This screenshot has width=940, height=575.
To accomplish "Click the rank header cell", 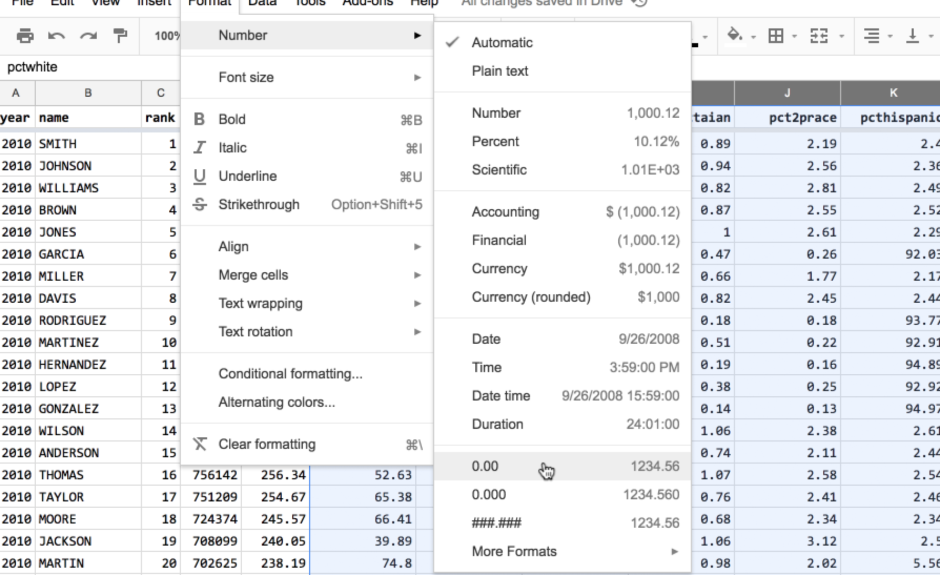I will [x=160, y=118].
